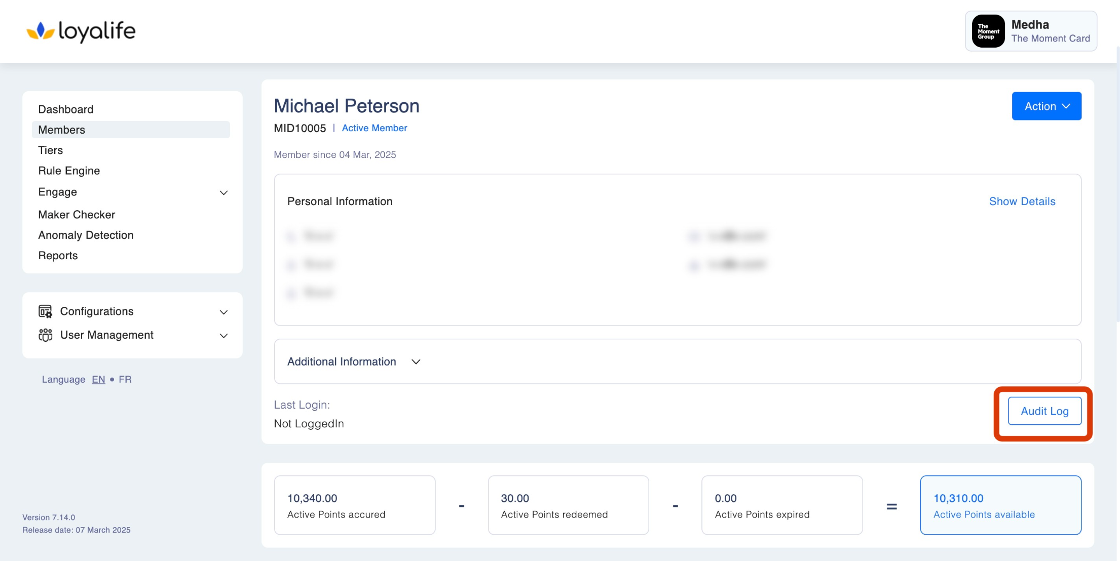Viewport: 1120px width, 561px height.
Task: Navigate to Anomaly Detection
Action: [x=86, y=235]
